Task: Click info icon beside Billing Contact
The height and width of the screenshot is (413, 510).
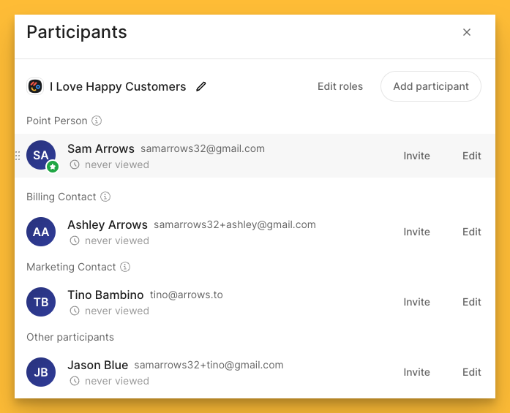Action: click(x=105, y=197)
